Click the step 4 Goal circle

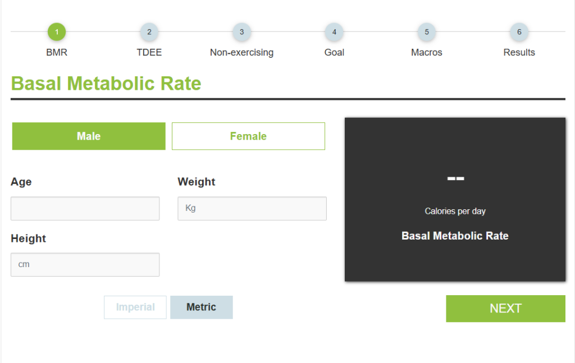(x=334, y=32)
